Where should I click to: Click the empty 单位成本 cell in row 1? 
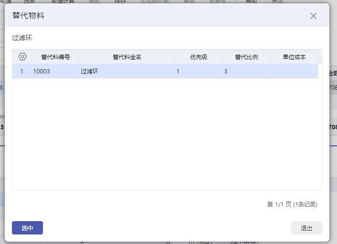coord(294,71)
